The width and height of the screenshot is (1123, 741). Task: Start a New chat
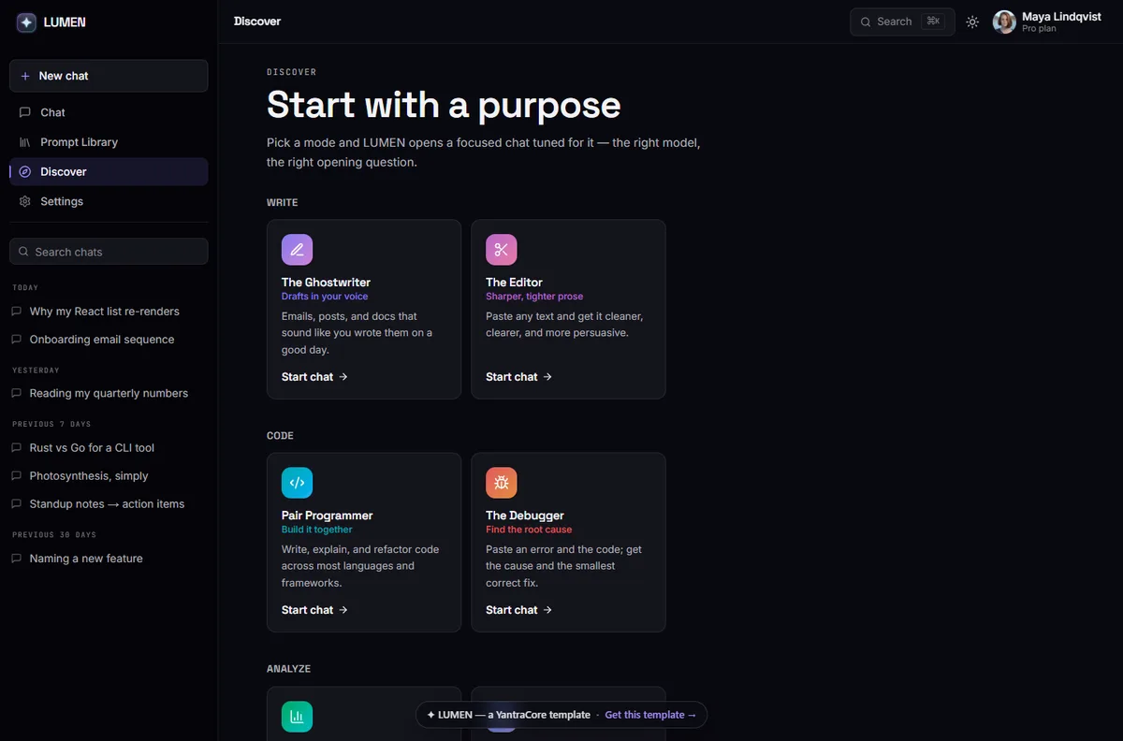(109, 76)
